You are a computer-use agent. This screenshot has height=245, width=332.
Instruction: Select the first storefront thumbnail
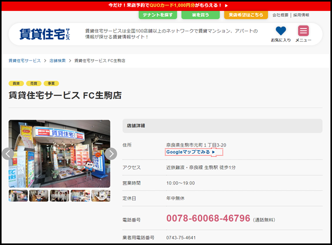click(x=18, y=196)
